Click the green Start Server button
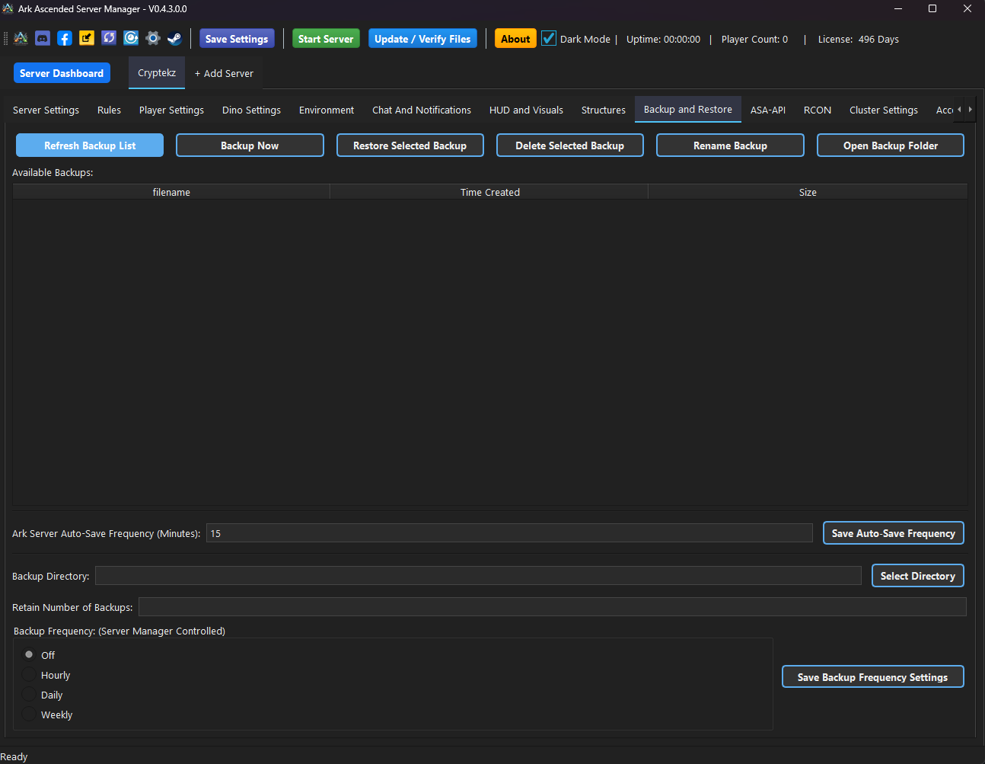985x764 pixels. click(326, 39)
